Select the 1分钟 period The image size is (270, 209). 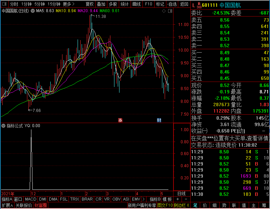coord(26,4)
